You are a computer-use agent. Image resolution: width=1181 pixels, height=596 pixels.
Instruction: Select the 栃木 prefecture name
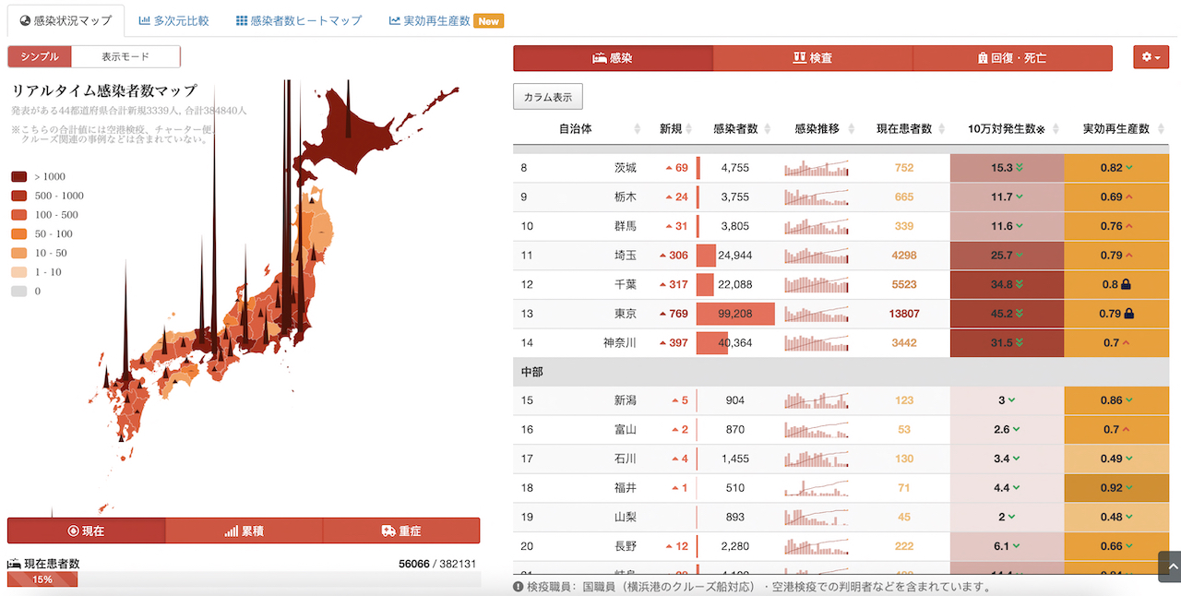point(626,197)
